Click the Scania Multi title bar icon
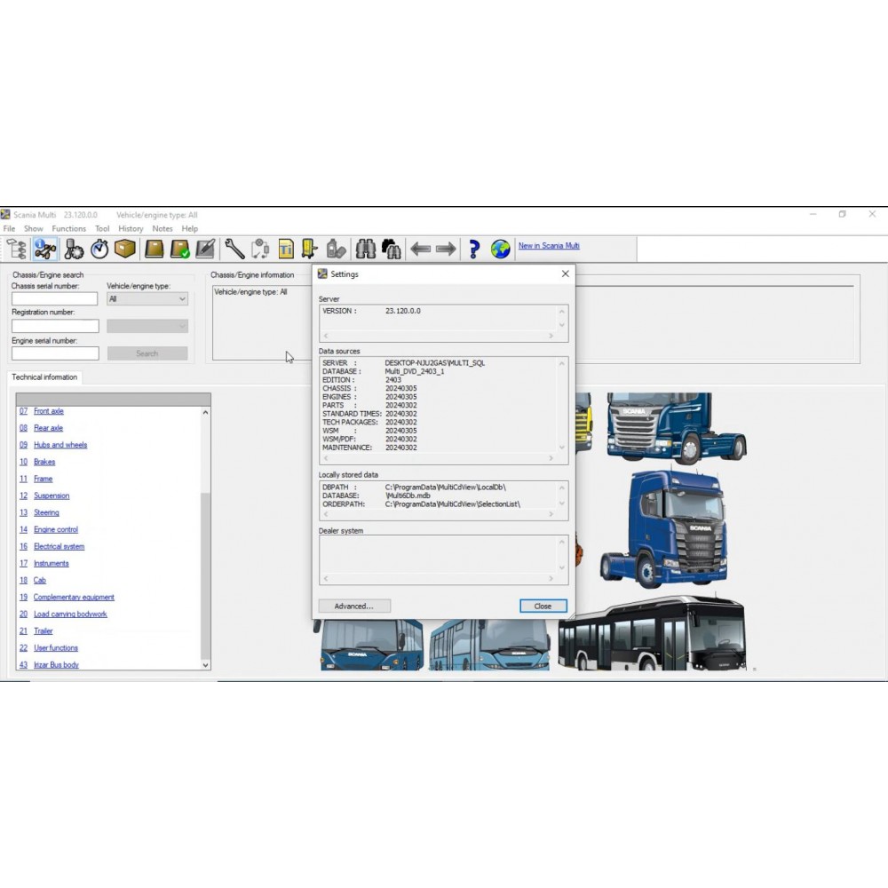 [x=5, y=215]
